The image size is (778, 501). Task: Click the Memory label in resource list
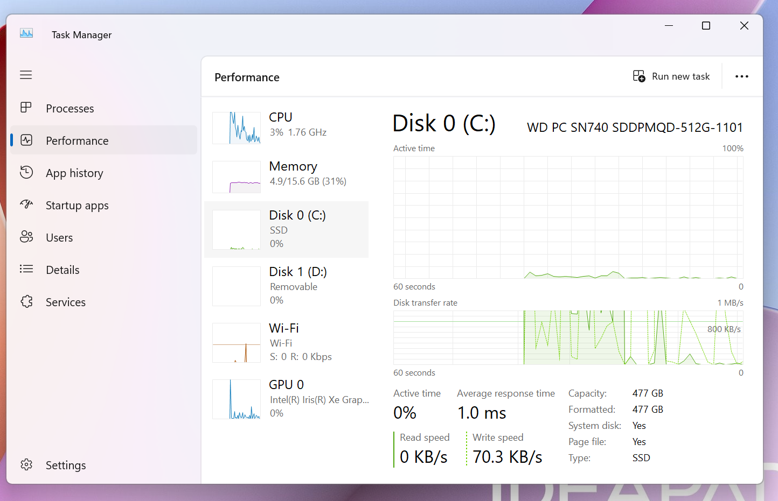293,166
